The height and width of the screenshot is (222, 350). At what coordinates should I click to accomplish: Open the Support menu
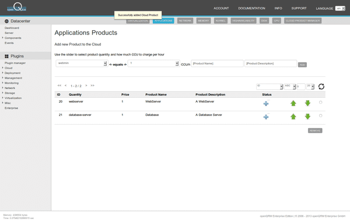click(299, 8)
